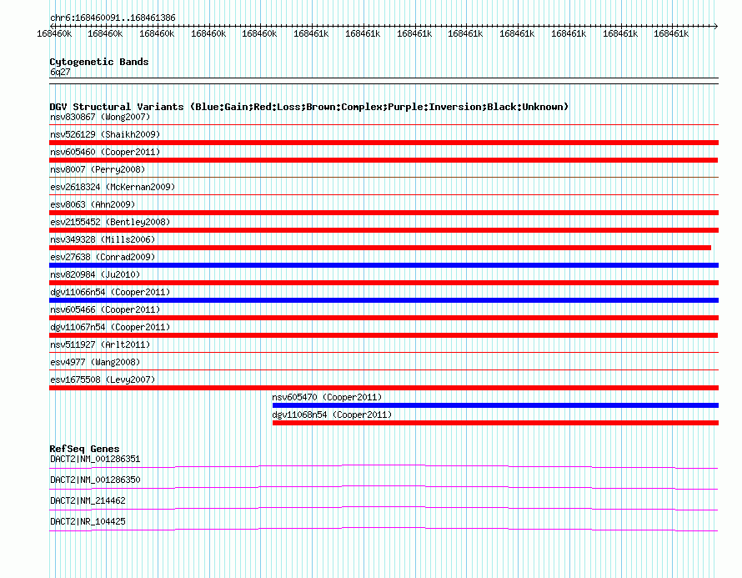Image resolution: width=742 pixels, height=578 pixels.
Task: Click the shorter red bar under nsv349328
Action: pos(380,248)
